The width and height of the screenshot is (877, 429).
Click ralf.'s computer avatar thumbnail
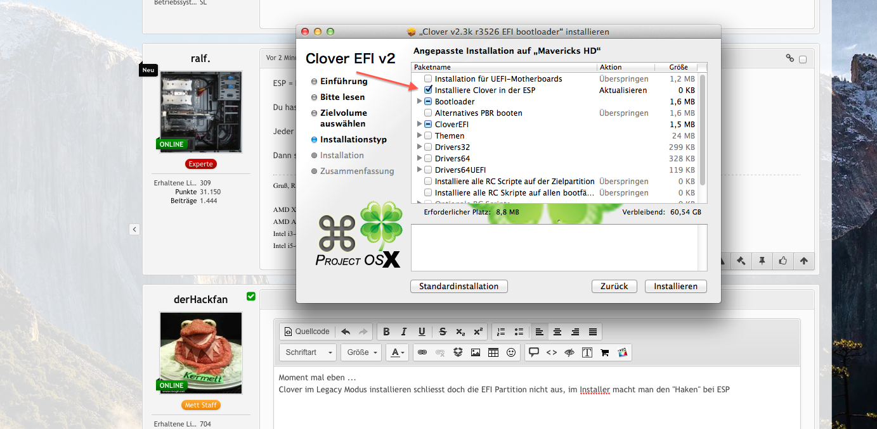pos(201,111)
